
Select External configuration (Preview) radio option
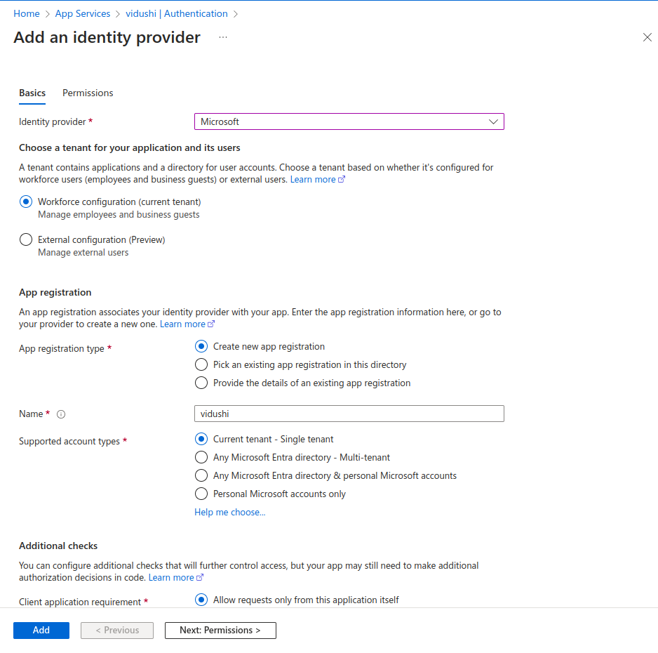(x=26, y=239)
